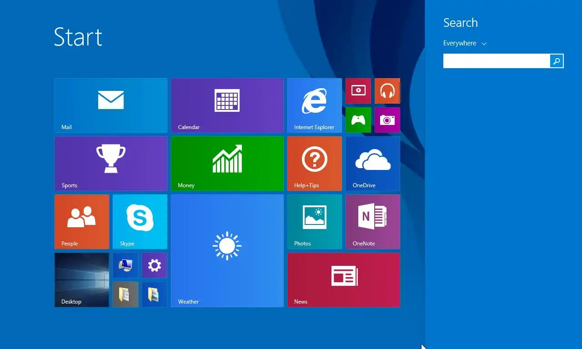This screenshot has width=582, height=349.
Task: Launch the OneNote tile
Action: (373, 222)
